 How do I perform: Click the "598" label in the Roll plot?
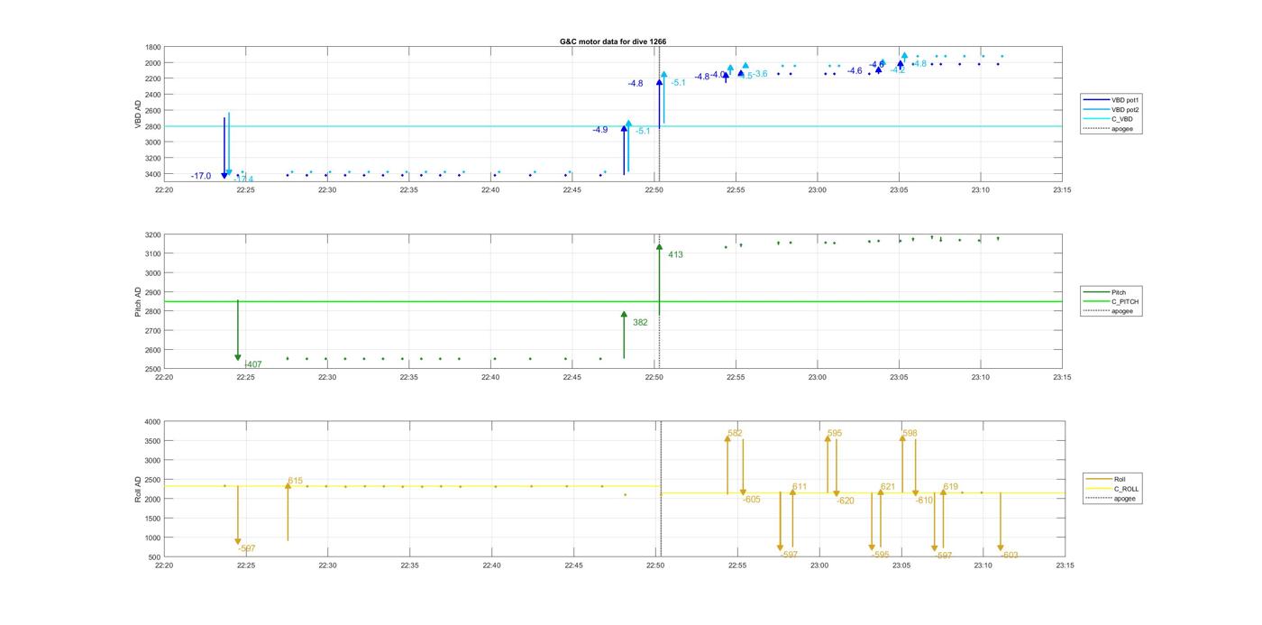point(910,433)
